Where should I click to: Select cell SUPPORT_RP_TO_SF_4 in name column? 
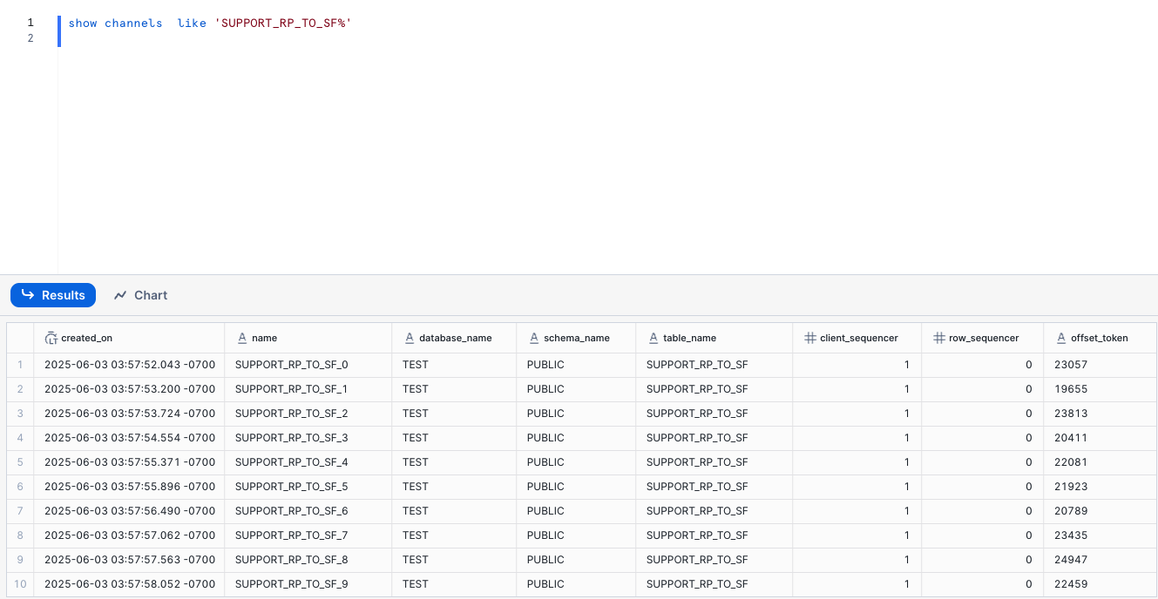(308, 462)
